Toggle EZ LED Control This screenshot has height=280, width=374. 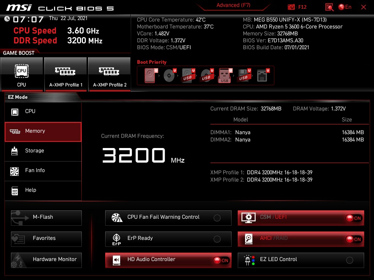point(301,260)
